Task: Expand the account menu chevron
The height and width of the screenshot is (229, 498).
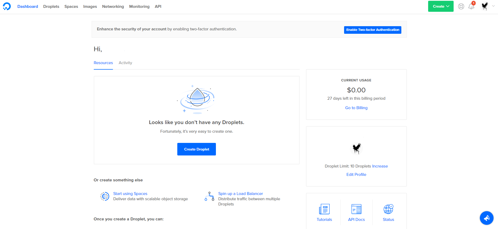Action: pyautogui.click(x=493, y=6)
